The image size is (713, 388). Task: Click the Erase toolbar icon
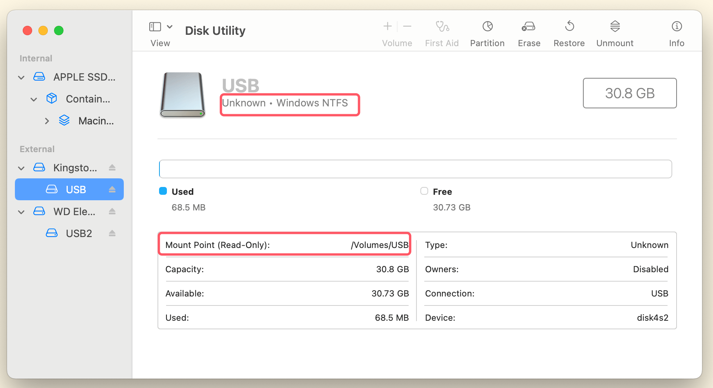pos(528,32)
